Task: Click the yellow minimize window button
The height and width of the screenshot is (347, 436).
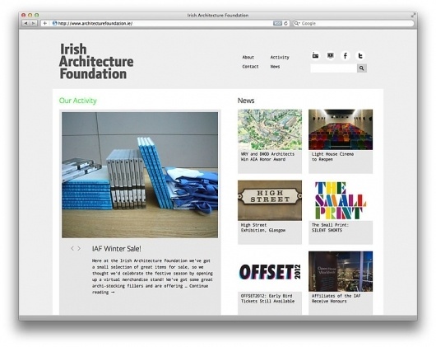Action: (x=30, y=16)
